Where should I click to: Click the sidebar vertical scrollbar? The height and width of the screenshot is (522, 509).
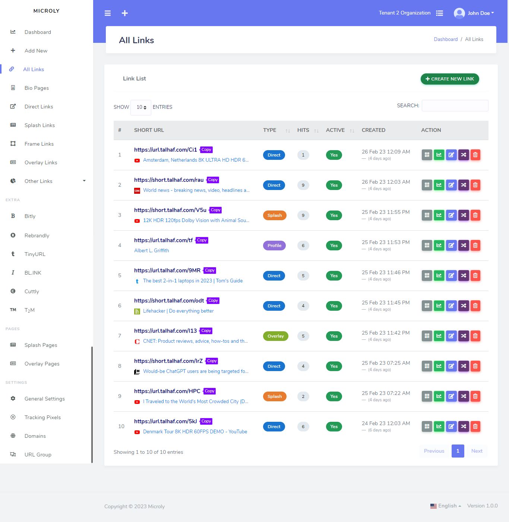(x=92, y=405)
